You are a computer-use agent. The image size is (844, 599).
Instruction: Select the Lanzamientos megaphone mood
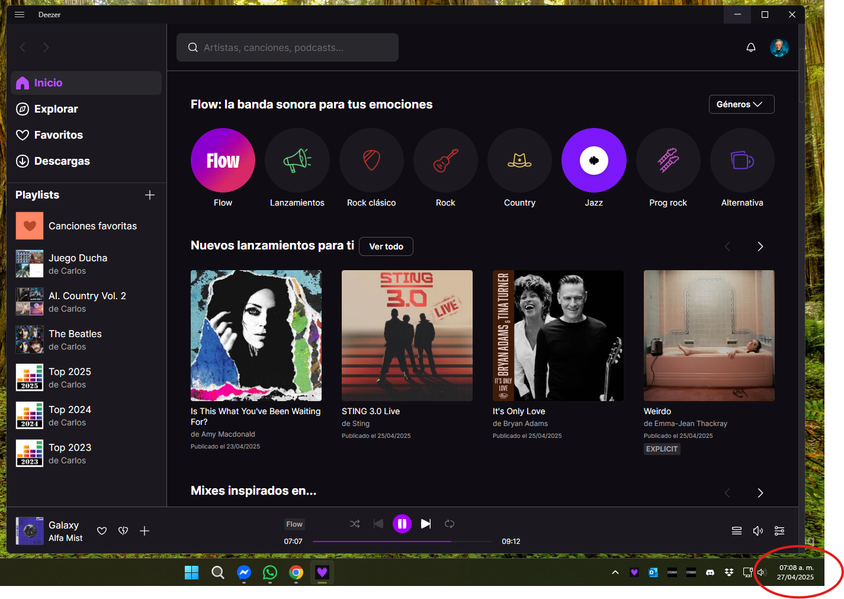(297, 161)
